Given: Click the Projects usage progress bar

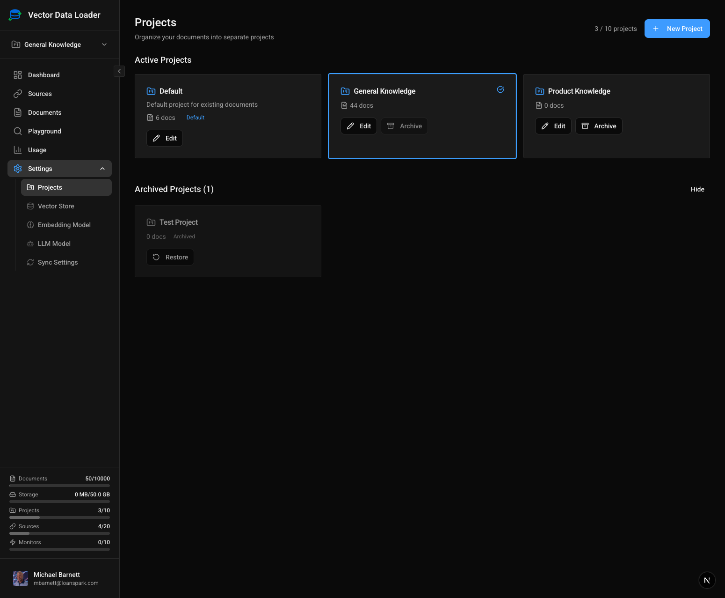Looking at the screenshot, I should coord(59,517).
